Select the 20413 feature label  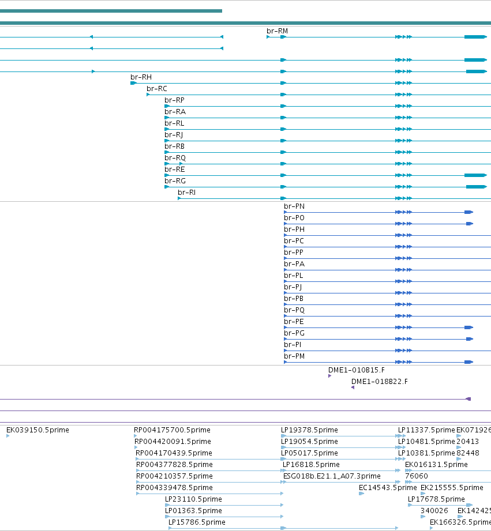click(x=467, y=441)
